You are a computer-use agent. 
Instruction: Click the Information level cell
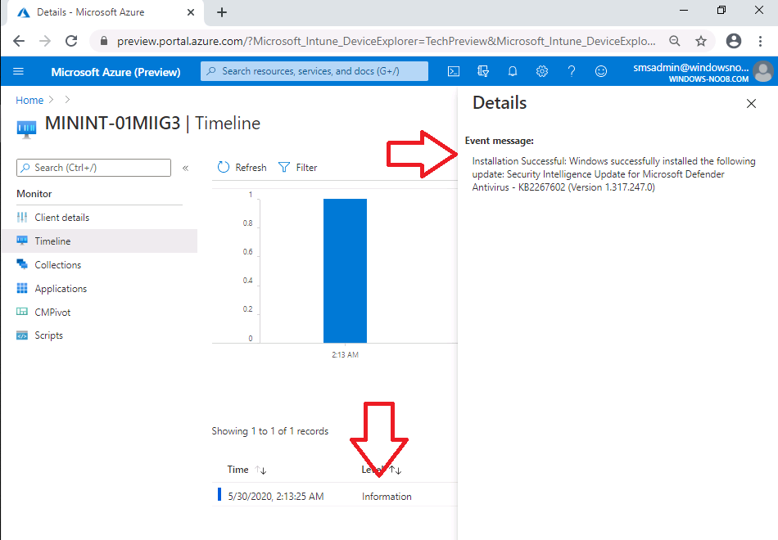point(387,497)
